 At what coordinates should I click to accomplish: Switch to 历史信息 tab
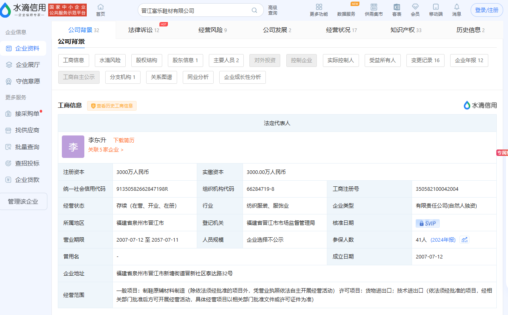(470, 30)
